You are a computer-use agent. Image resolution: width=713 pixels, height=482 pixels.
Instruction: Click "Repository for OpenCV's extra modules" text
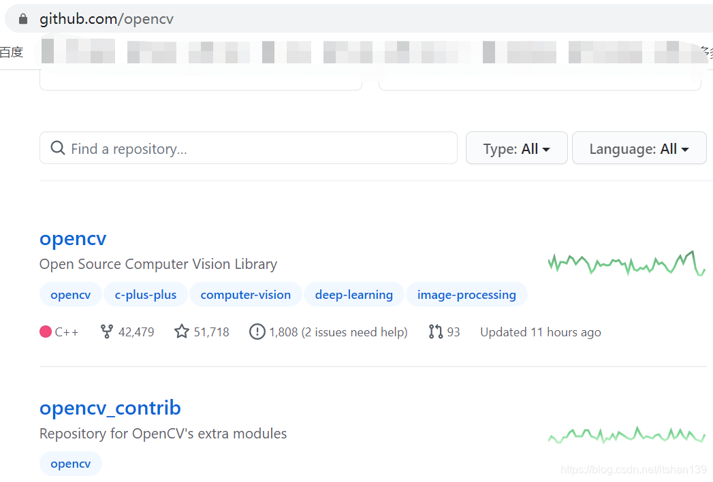point(163,434)
